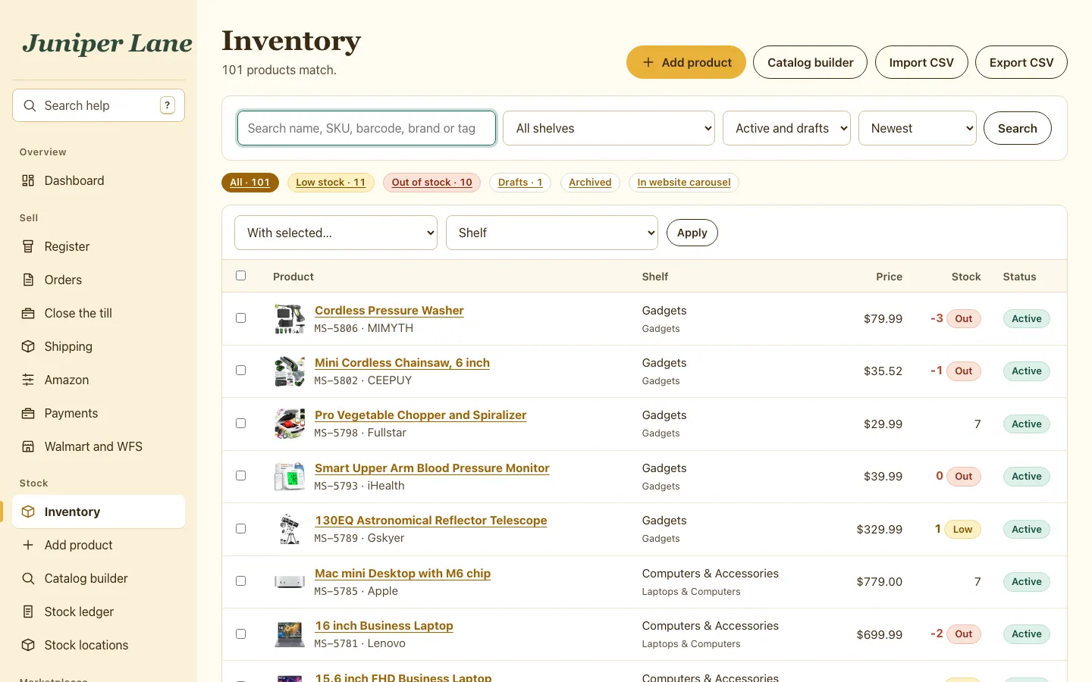Select the Cordless Pressure Washer row checkbox
This screenshot has height=682, width=1092.
[x=240, y=318]
